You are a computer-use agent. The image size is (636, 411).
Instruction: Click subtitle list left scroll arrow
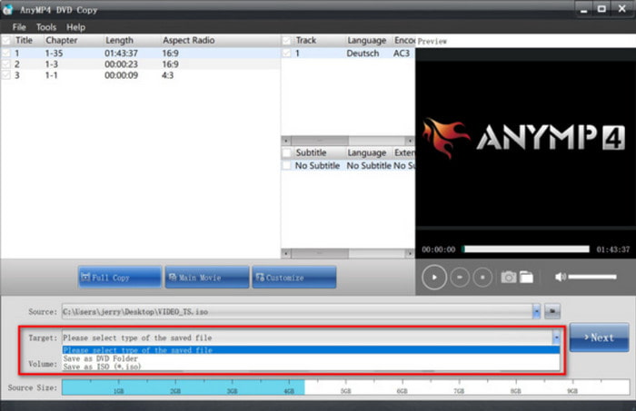pos(286,253)
